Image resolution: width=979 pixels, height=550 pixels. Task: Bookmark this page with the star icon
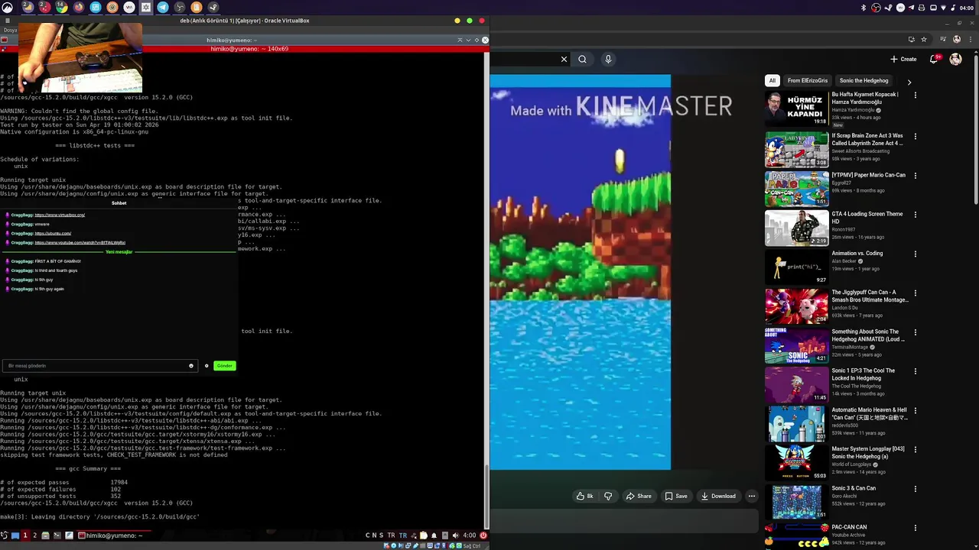924,39
